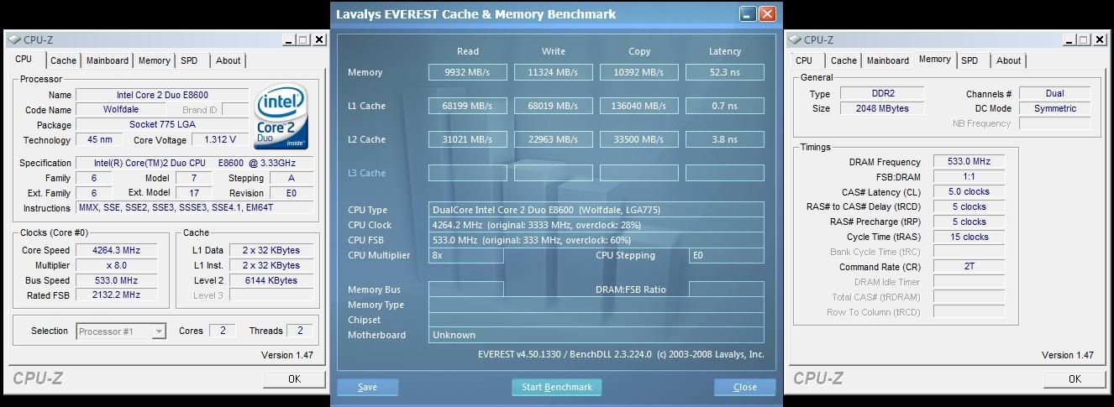1114x407 pixels.
Task: Click L1 Cache Read value 68199 MB/s
Action: coord(468,107)
